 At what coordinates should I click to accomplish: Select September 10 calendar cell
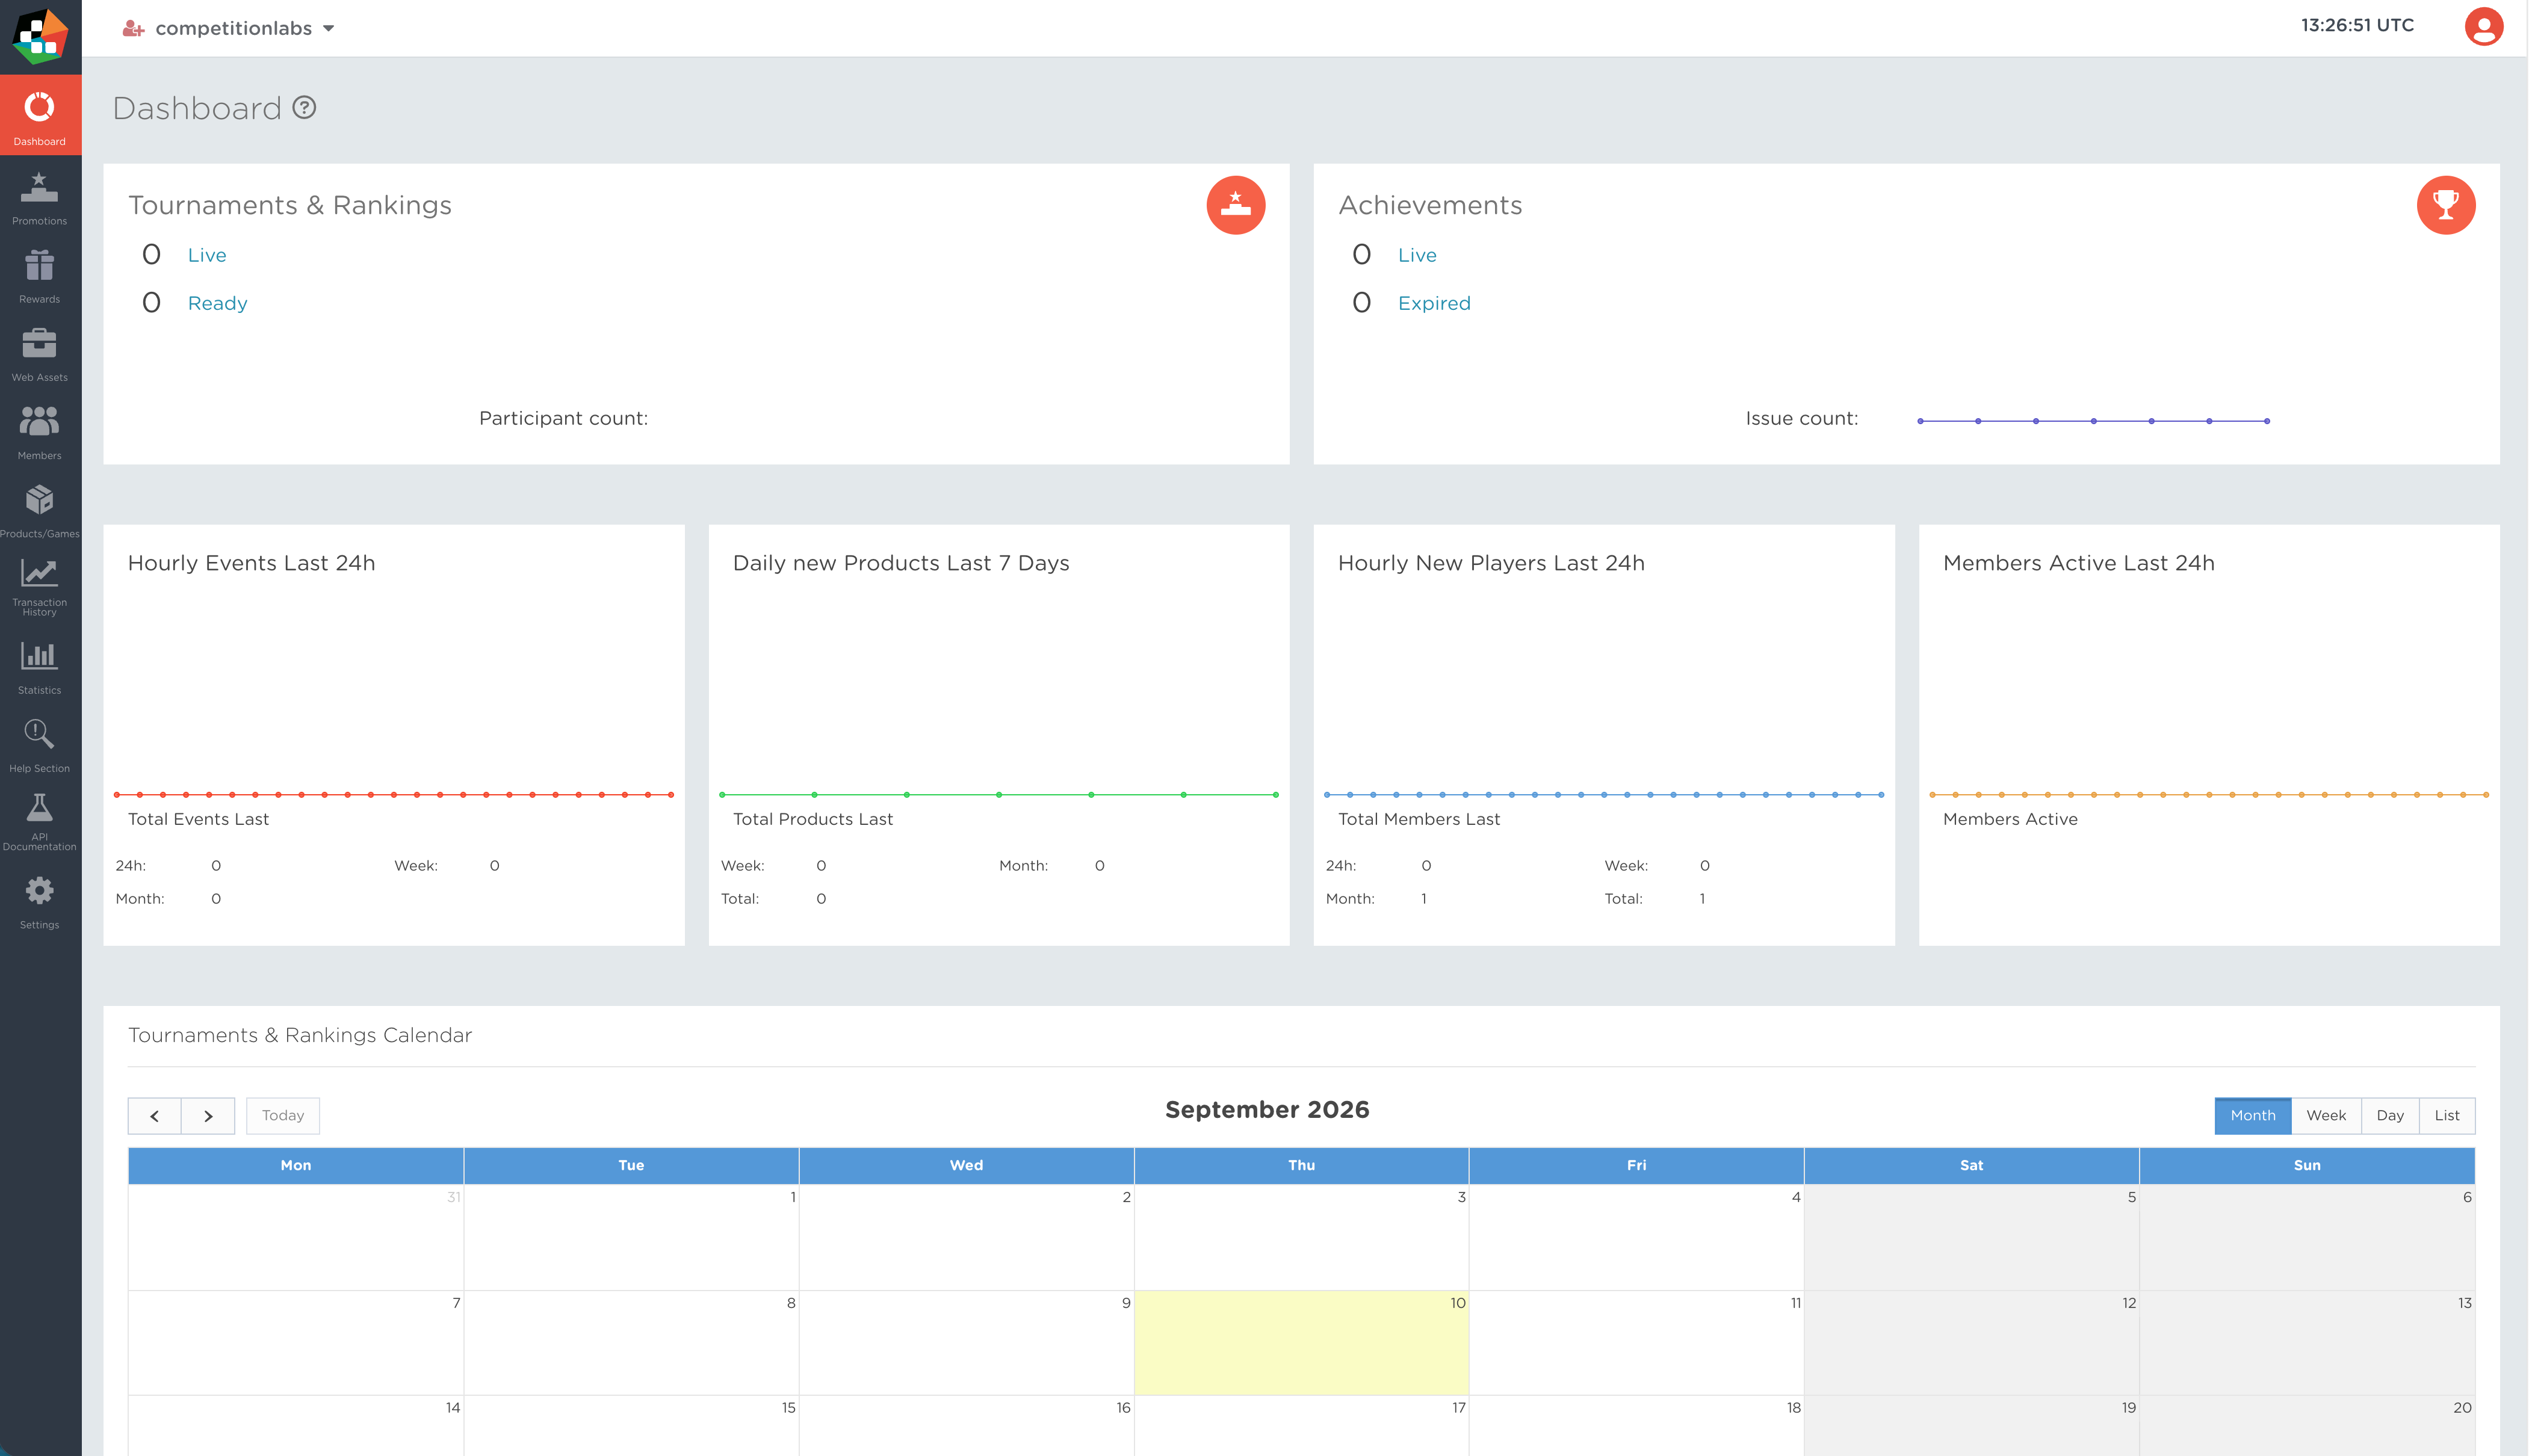pos(1301,1343)
